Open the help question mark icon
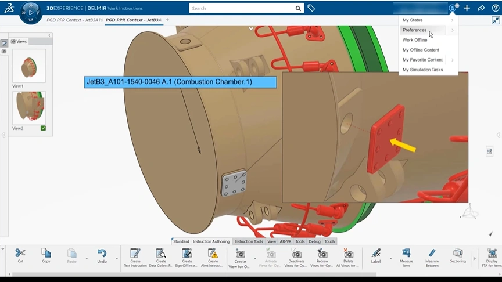 click(495, 8)
